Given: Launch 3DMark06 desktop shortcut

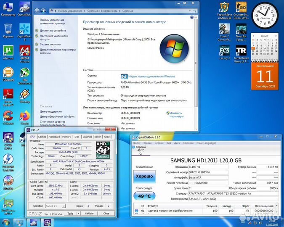Looking at the screenshot, I should [8, 74].
